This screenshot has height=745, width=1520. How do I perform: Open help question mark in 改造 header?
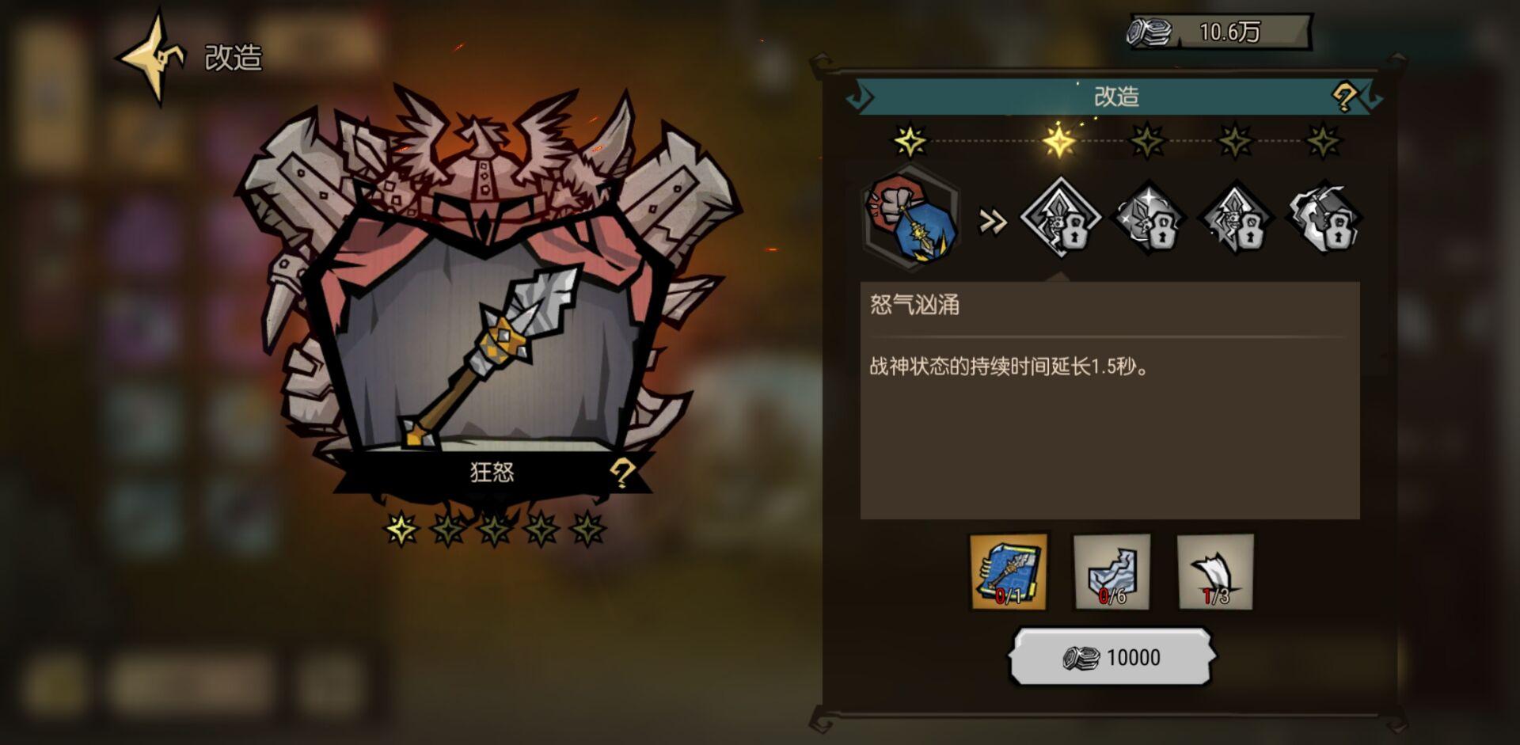pos(1344,97)
